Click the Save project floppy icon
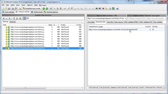168x94 pixels. [x=9, y=9]
